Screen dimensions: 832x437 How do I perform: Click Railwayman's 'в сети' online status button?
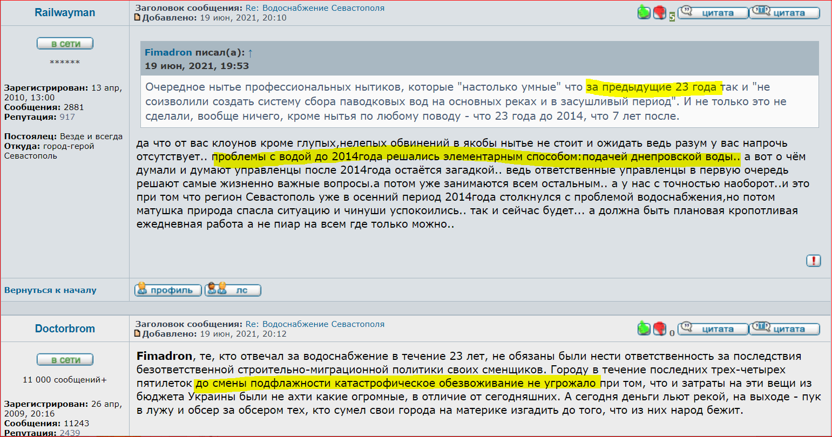click(65, 44)
